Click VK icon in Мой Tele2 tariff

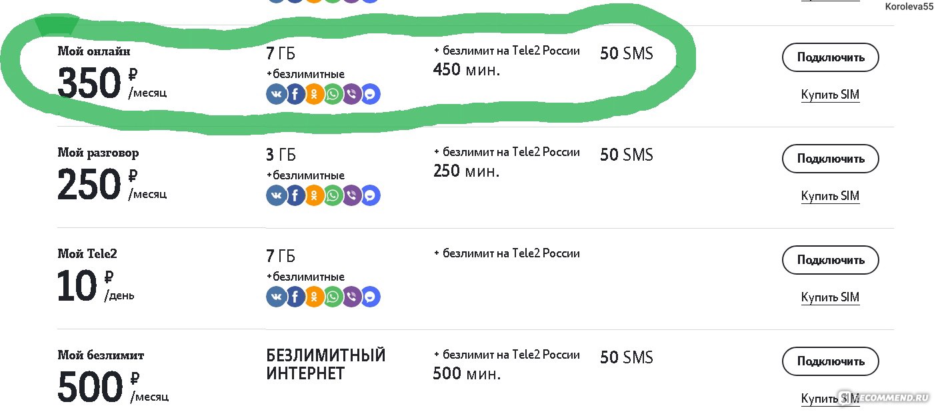pyautogui.click(x=276, y=297)
